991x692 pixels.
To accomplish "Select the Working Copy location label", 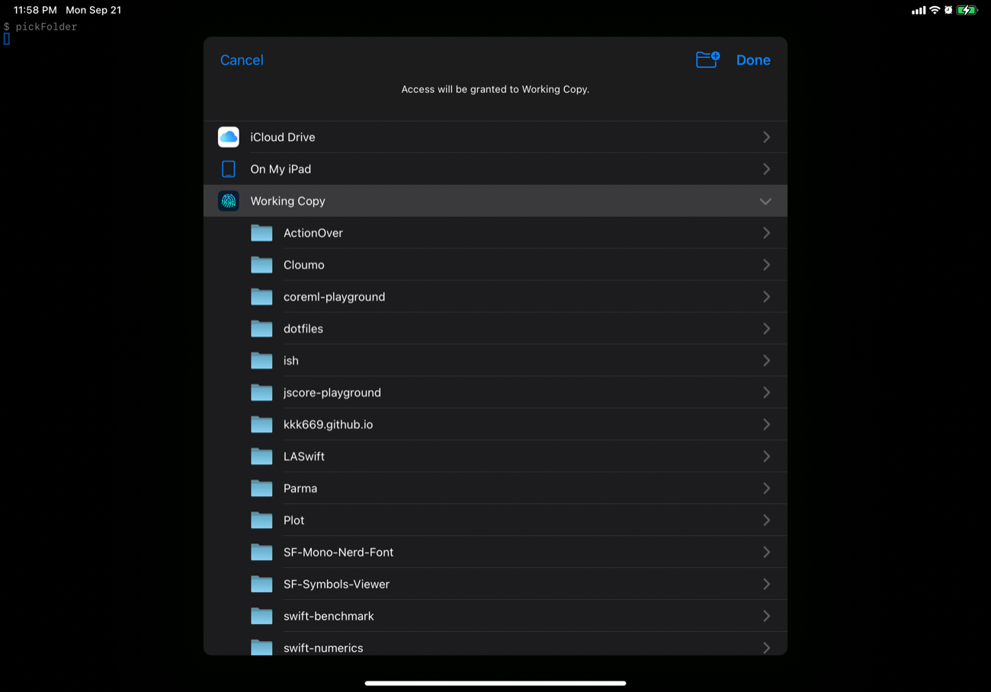I will pos(287,201).
